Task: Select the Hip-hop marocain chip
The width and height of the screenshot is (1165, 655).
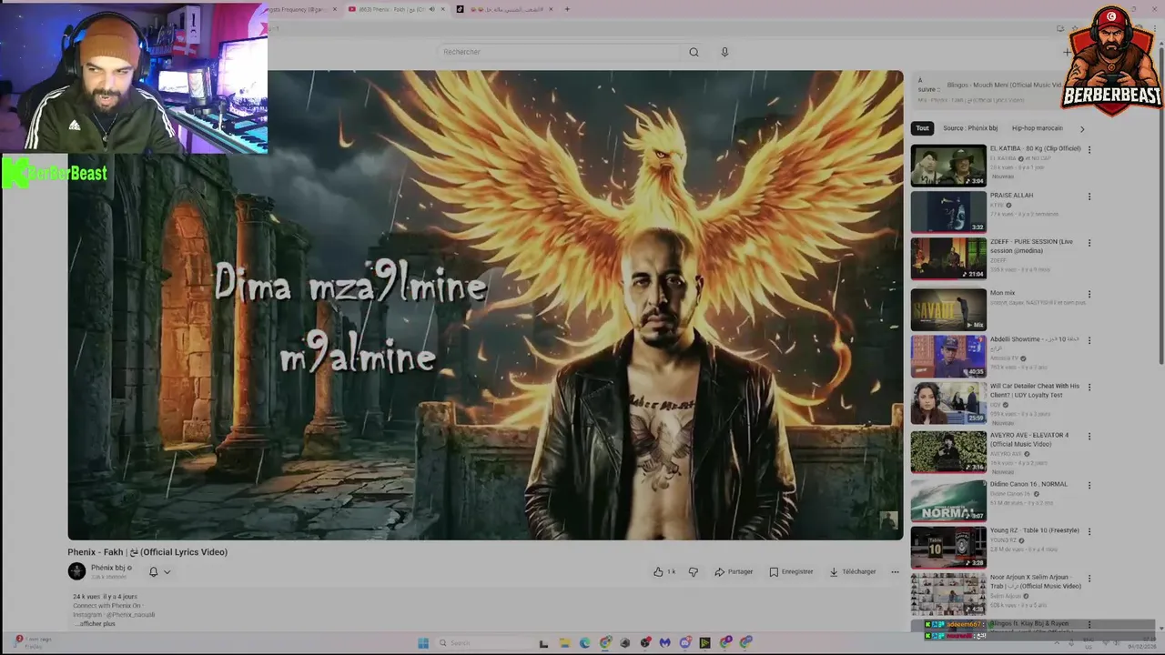Action: (1037, 128)
